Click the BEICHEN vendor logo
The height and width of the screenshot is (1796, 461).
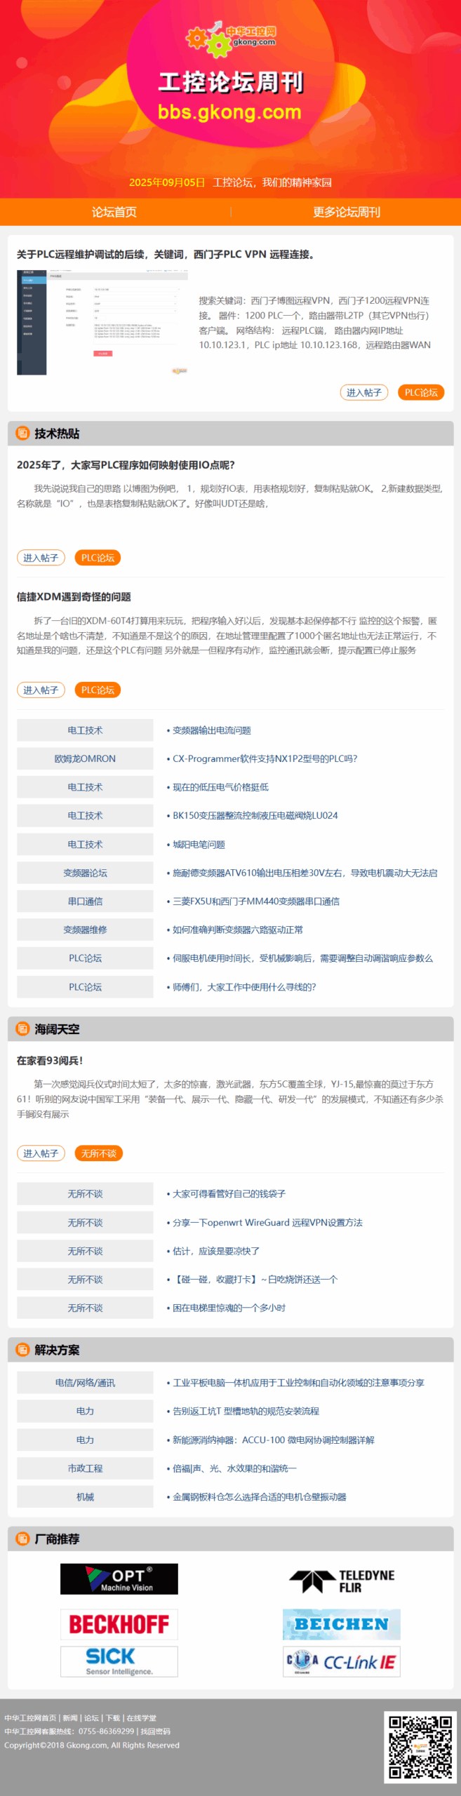pos(342,1624)
